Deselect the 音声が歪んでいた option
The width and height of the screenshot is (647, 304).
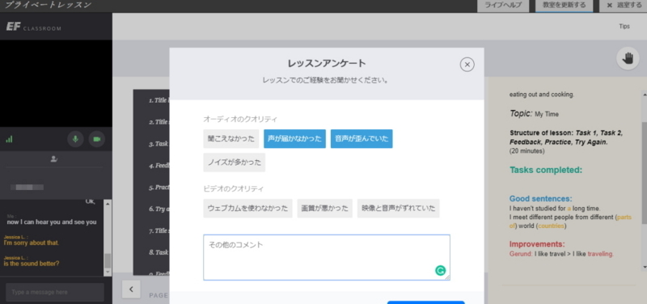point(362,138)
